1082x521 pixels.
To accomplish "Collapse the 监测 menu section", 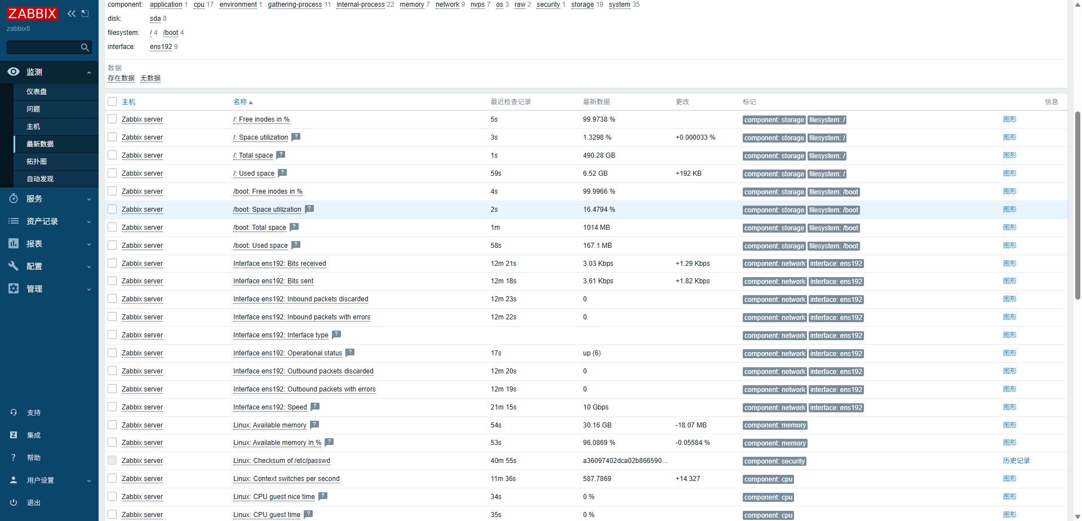I will coord(89,73).
